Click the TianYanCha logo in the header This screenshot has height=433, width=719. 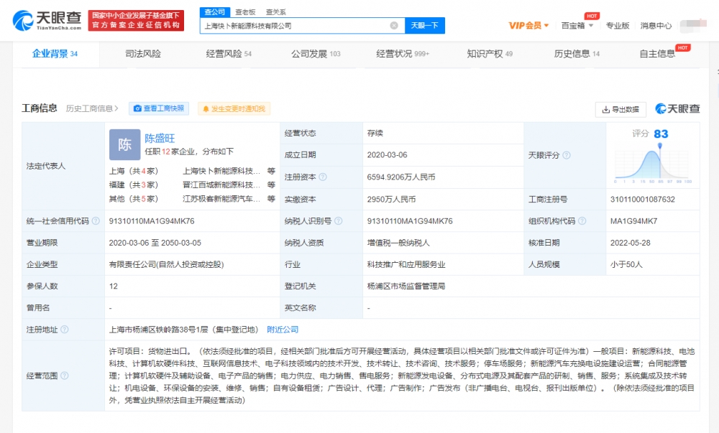click(47, 20)
